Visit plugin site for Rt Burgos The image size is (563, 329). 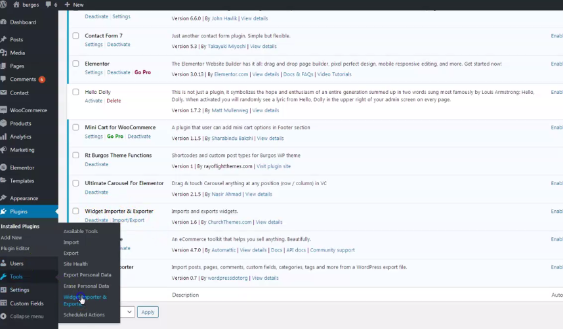pyautogui.click(x=274, y=166)
